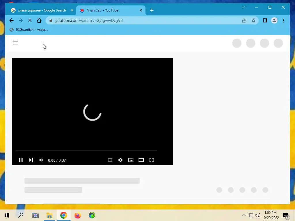Screen dimensions: 295x221
Task: Select the Nyan Cat YouTube tab
Action: 111,10
